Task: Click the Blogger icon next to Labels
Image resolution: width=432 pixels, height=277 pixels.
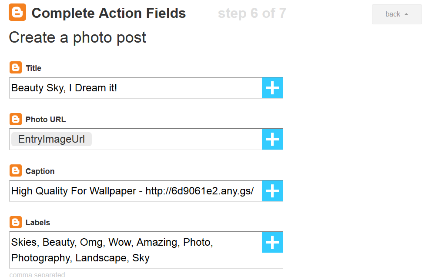Action: (16, 222)
